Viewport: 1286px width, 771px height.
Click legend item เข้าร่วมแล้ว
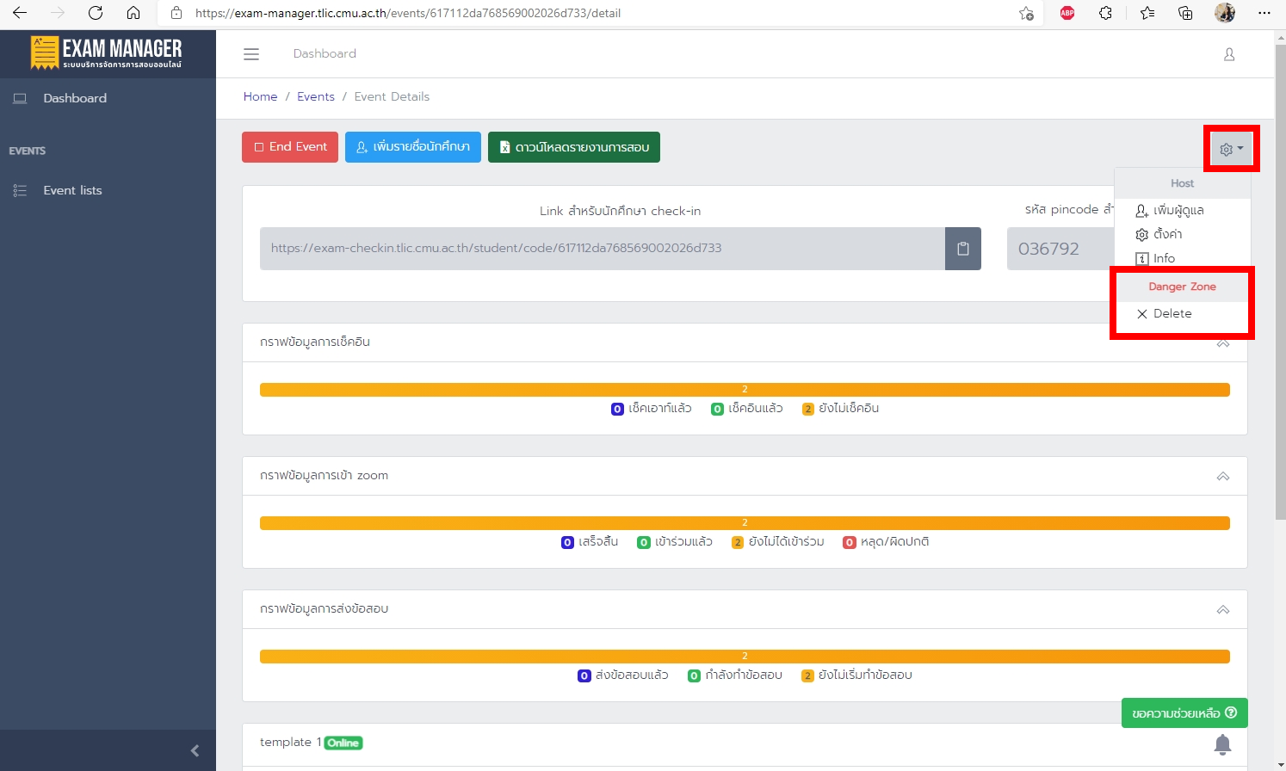(x=675, y=542)
